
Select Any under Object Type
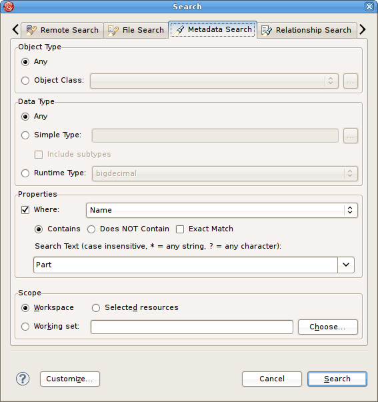(25, 62)
